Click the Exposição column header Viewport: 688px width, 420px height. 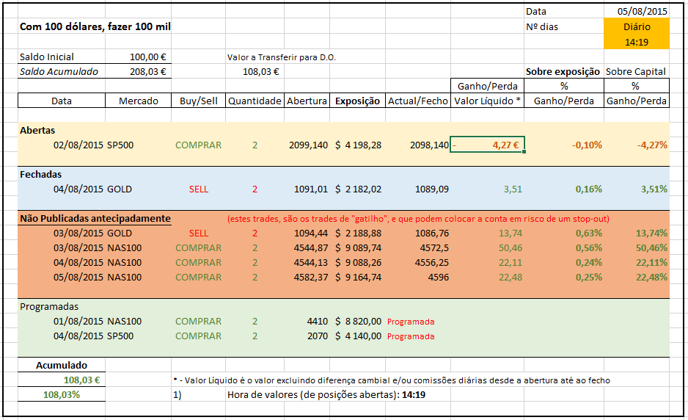coord(357,101)
